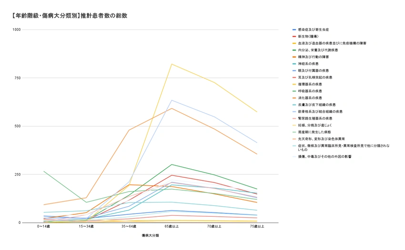This screenshot has width=405, height=250.
Task: Click the 傷病大分類 horizontal axis title
Action: click(x=150, y=235)
